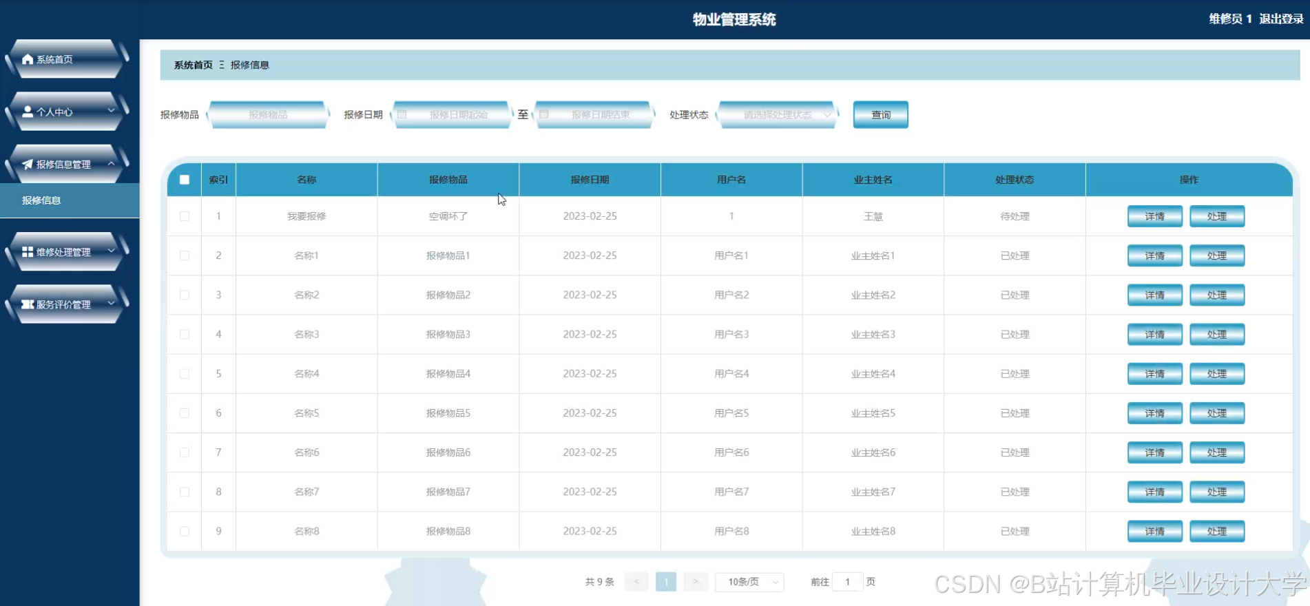The height and width of the screenshot is (606, 1310).
Task: Click the 空调坏了 cell
Action: (x=448, y=216)
